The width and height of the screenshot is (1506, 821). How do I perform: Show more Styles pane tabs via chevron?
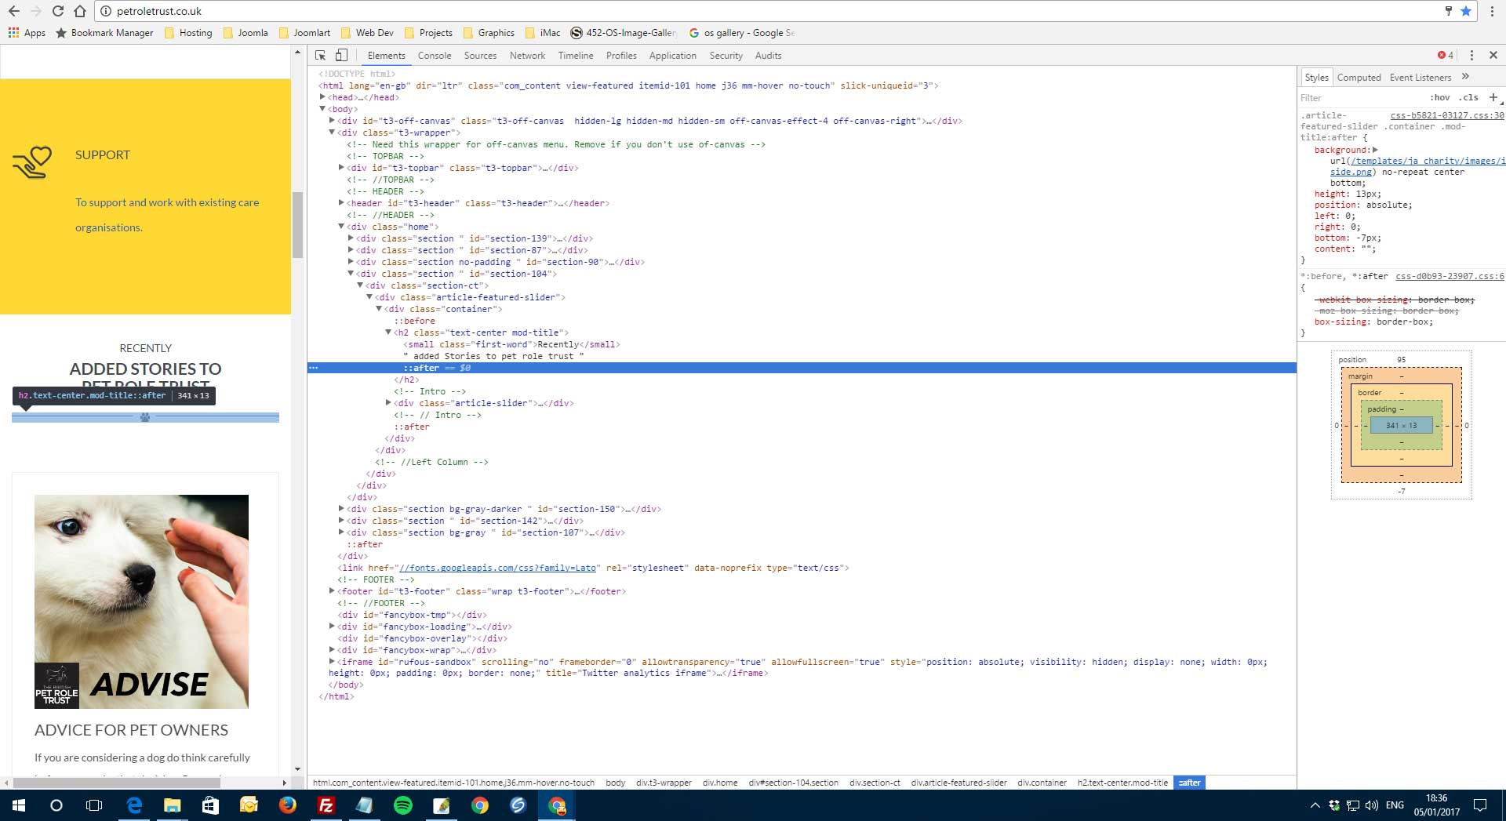(x=1465, y=77)
